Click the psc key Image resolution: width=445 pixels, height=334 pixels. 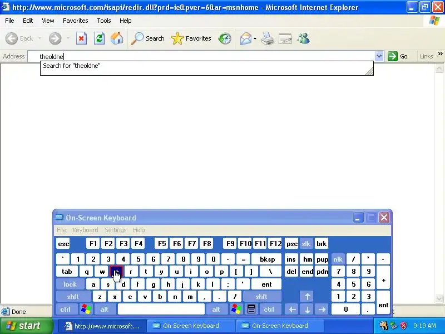click(291, 244)
